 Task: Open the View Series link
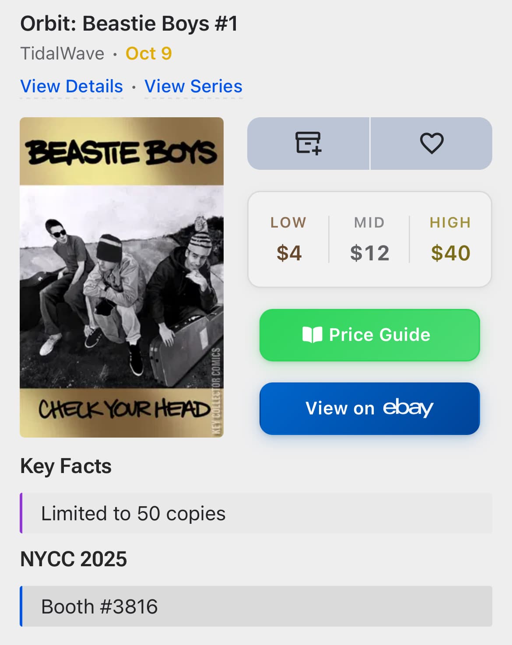(193, 86)
